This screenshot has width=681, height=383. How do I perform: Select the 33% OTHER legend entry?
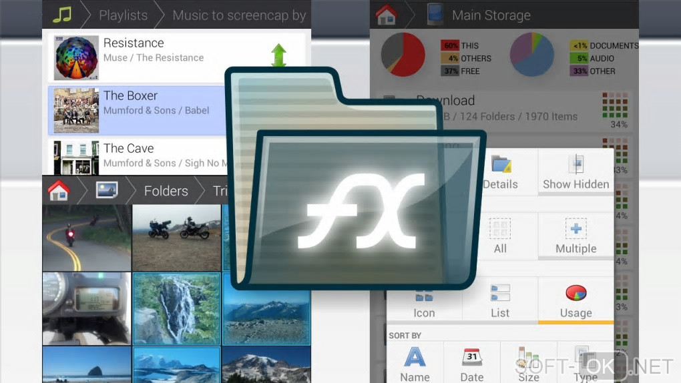tap(592, 71)
